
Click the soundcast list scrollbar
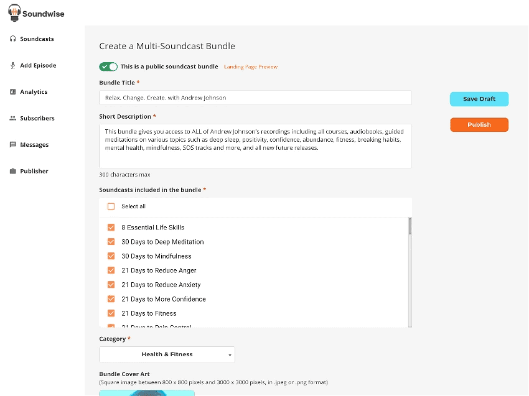[x=410, y=274]
